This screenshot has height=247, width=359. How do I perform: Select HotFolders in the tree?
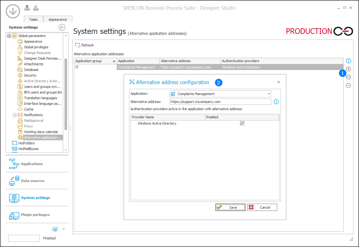26,143
